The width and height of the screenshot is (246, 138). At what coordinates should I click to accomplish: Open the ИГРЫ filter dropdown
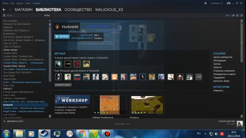pos(47,15)
